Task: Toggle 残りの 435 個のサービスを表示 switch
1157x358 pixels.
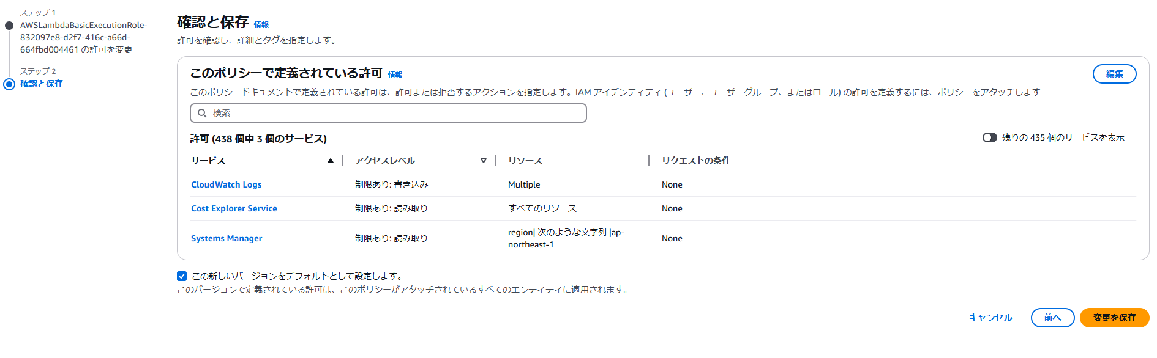Action: click(x=989, y=137)
